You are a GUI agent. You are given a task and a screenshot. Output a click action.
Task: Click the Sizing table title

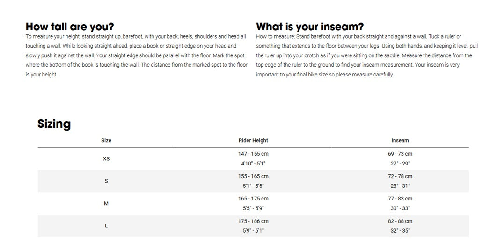54,124
